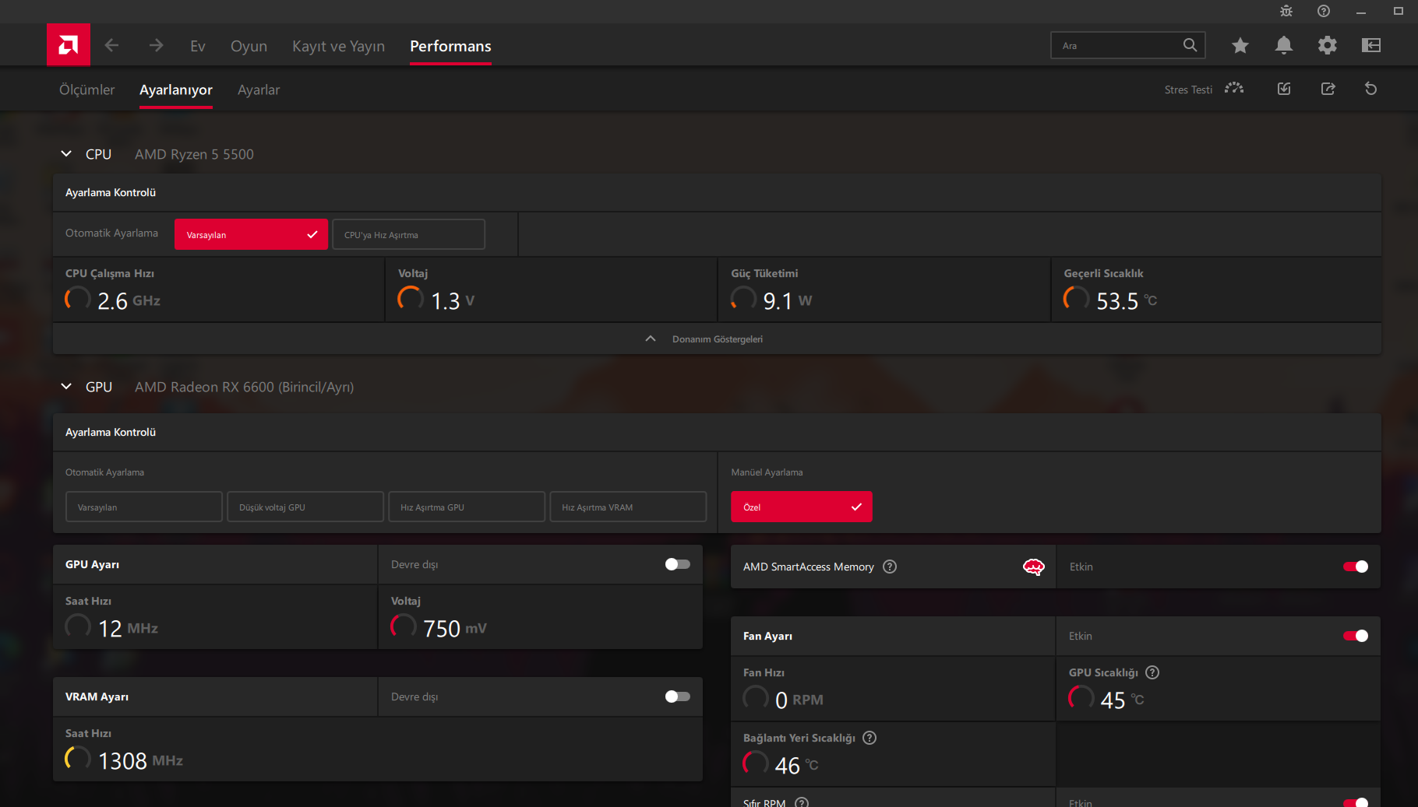Select GPU Varsayılan tuning preset

click(144, 507)
